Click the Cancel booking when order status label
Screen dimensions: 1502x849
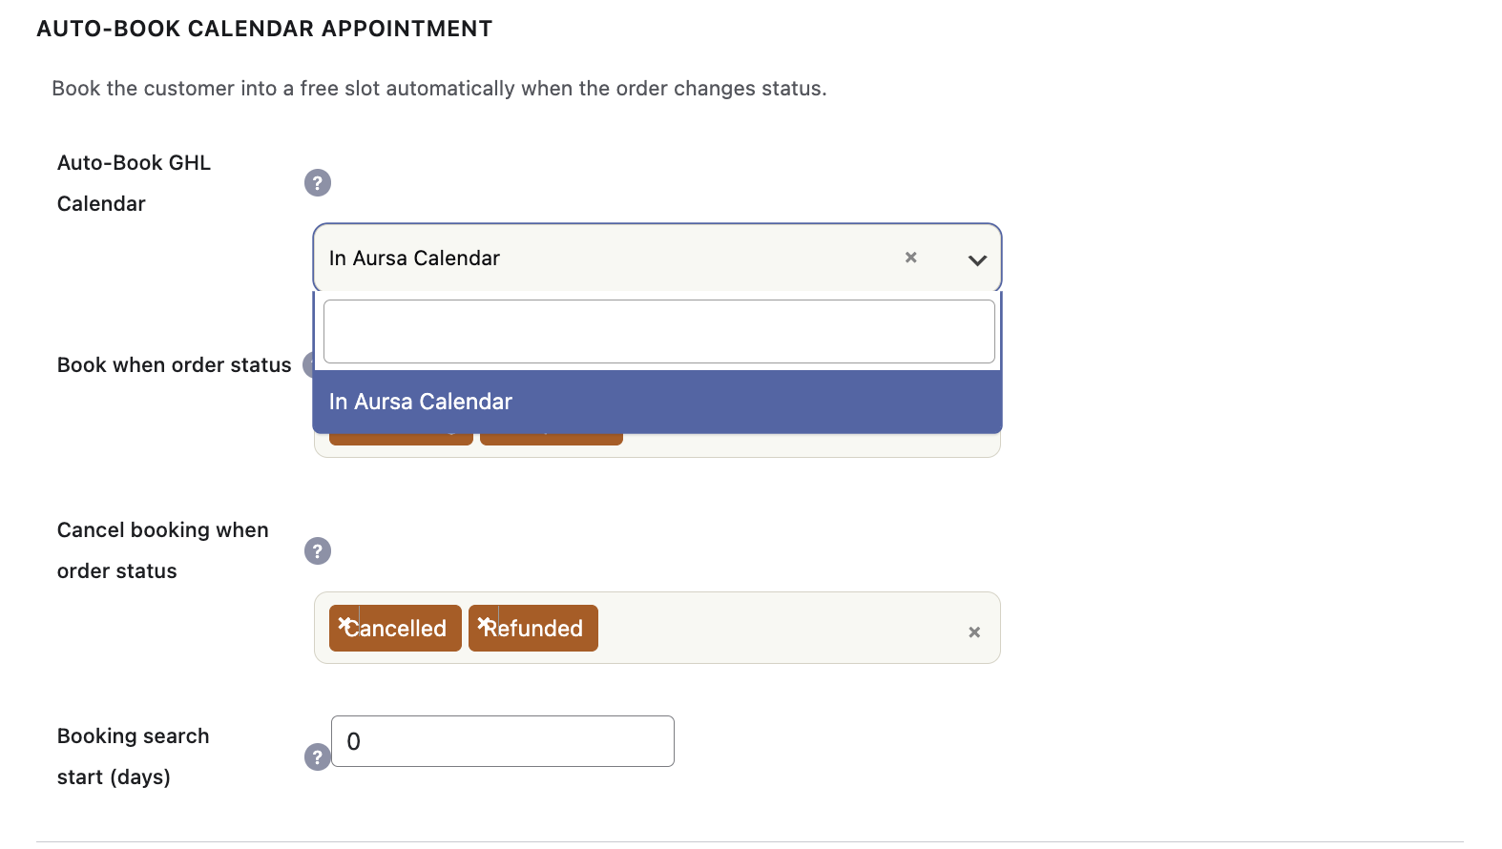(163, 550)
